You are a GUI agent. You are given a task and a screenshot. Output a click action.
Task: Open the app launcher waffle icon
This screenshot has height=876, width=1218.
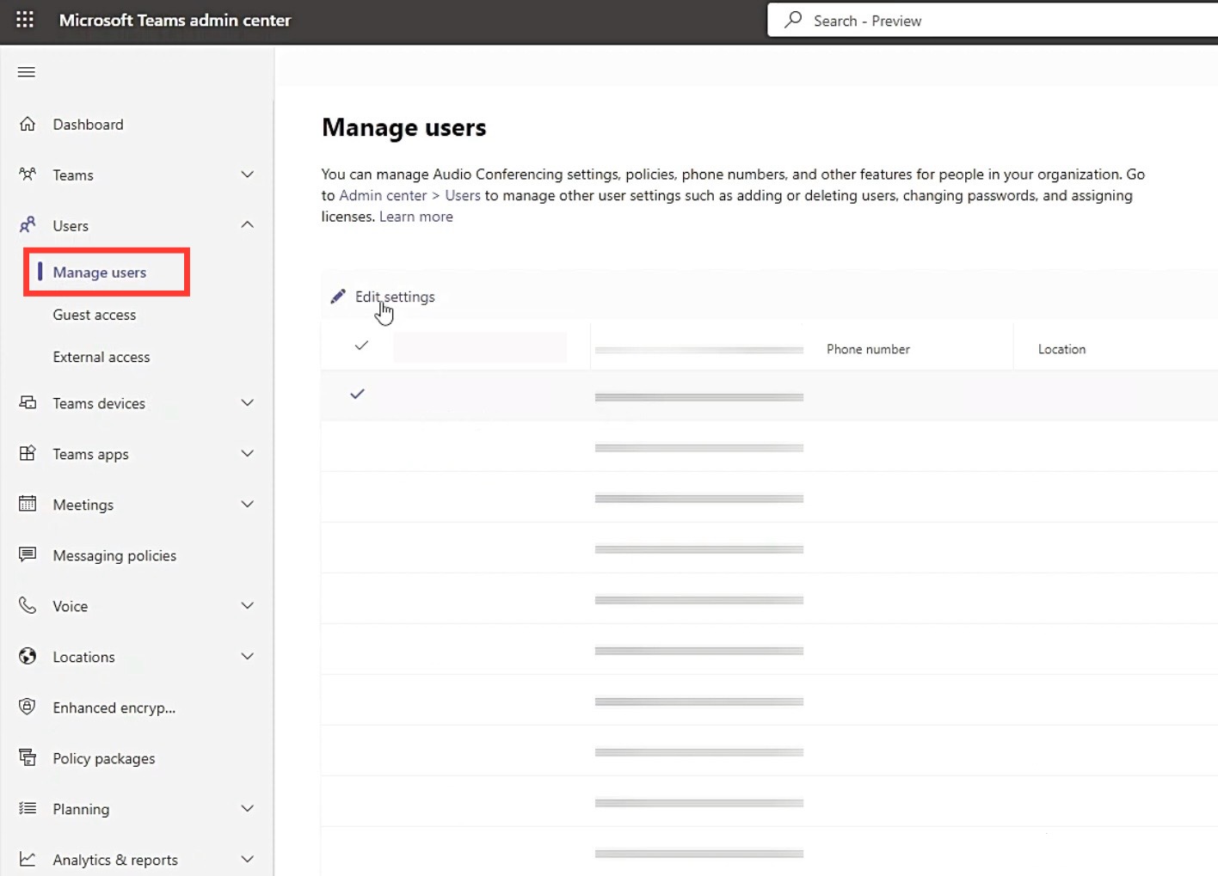tap(25, 20)
